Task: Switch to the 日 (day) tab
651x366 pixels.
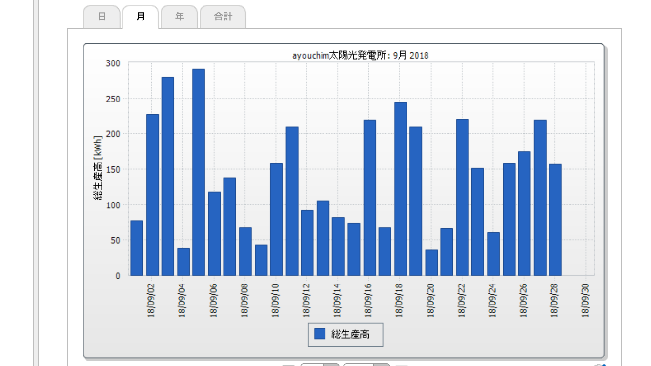Action: click(x=102, y=17)
